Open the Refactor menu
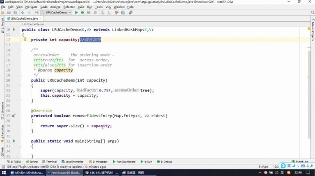The image size is (315, 176). point(69,7)
